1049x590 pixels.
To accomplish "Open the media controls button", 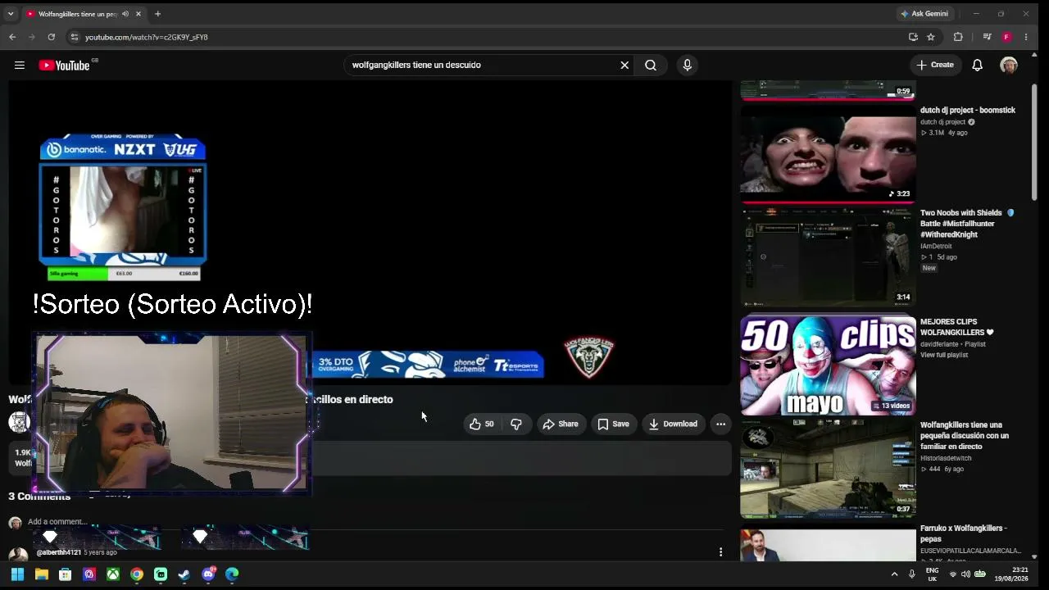I will click(987, 37).
